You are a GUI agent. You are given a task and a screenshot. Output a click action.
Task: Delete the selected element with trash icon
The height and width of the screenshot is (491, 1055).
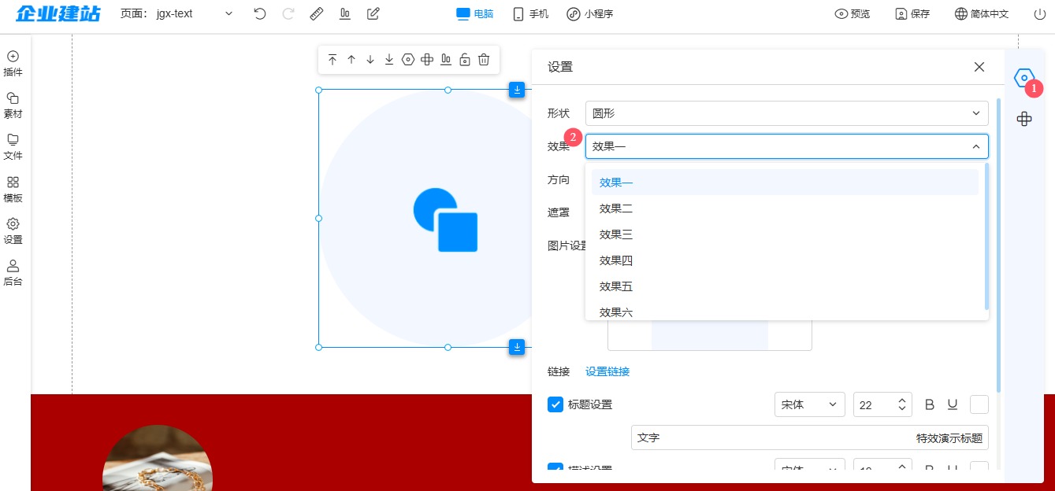[484, 60]
